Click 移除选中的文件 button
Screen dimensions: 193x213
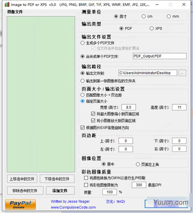pos(25,190)
